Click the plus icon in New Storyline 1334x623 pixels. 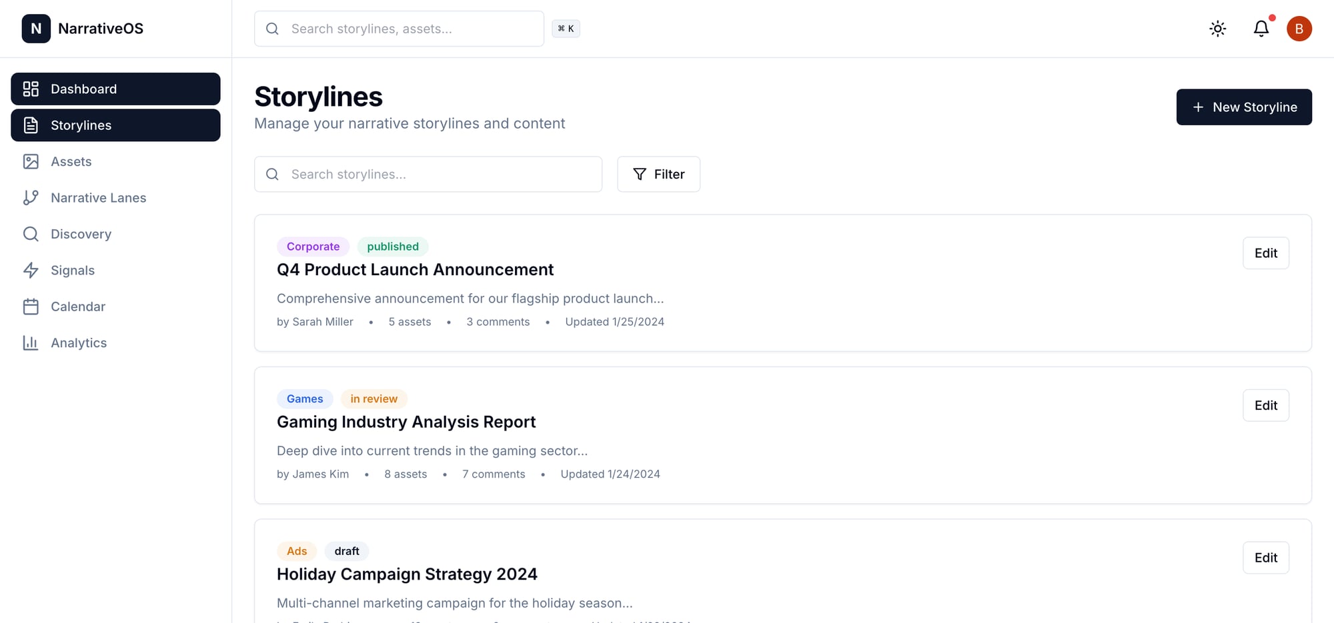pyautogui.click(x=1198, y=107)
